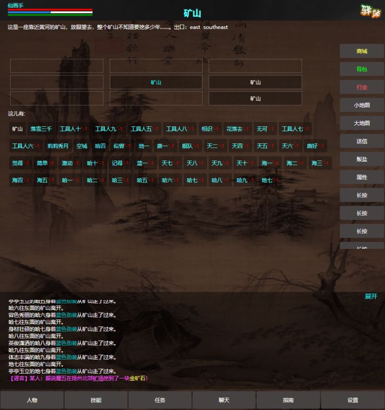The width and height of the screenshot is (385, 410).
Task: Select 海三 in the room list
Action: click(x=320, y=163)
